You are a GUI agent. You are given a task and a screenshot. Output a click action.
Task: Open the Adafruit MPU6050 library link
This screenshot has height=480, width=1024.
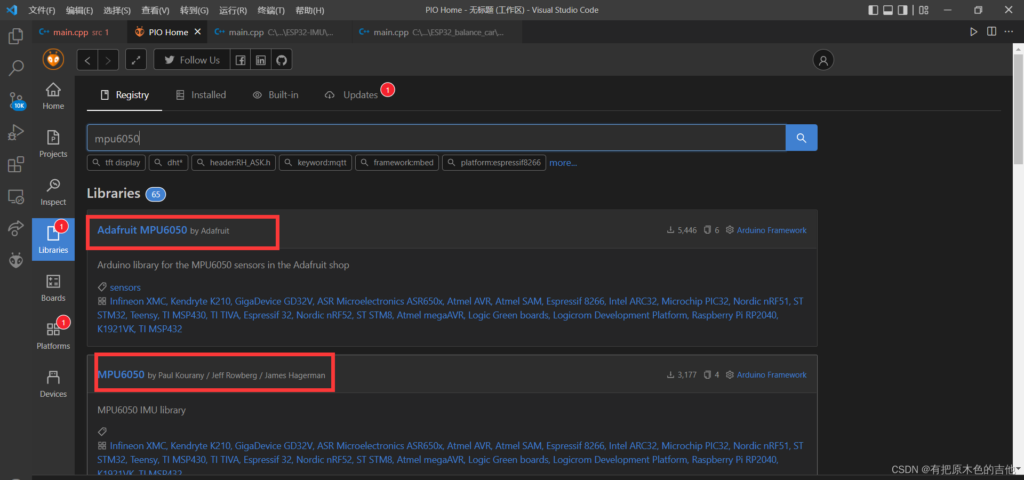(x=142, y=230)
